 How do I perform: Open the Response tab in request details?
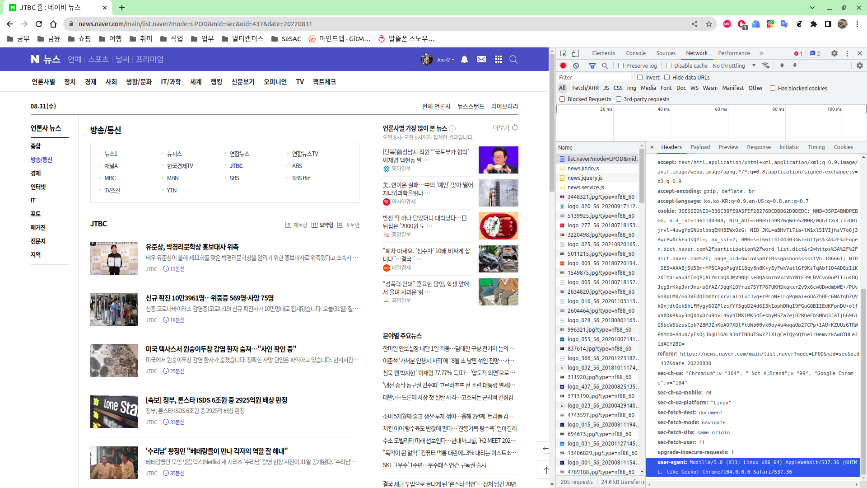759,147
